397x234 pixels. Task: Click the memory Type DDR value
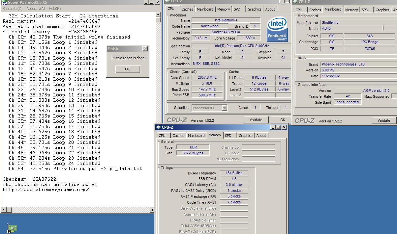pyautogui.click(x=193, y=147)
